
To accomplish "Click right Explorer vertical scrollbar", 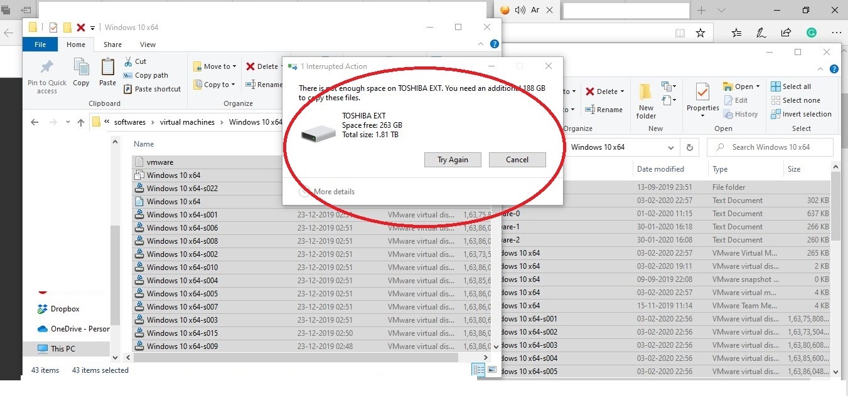I will click(x=835, y=207).
